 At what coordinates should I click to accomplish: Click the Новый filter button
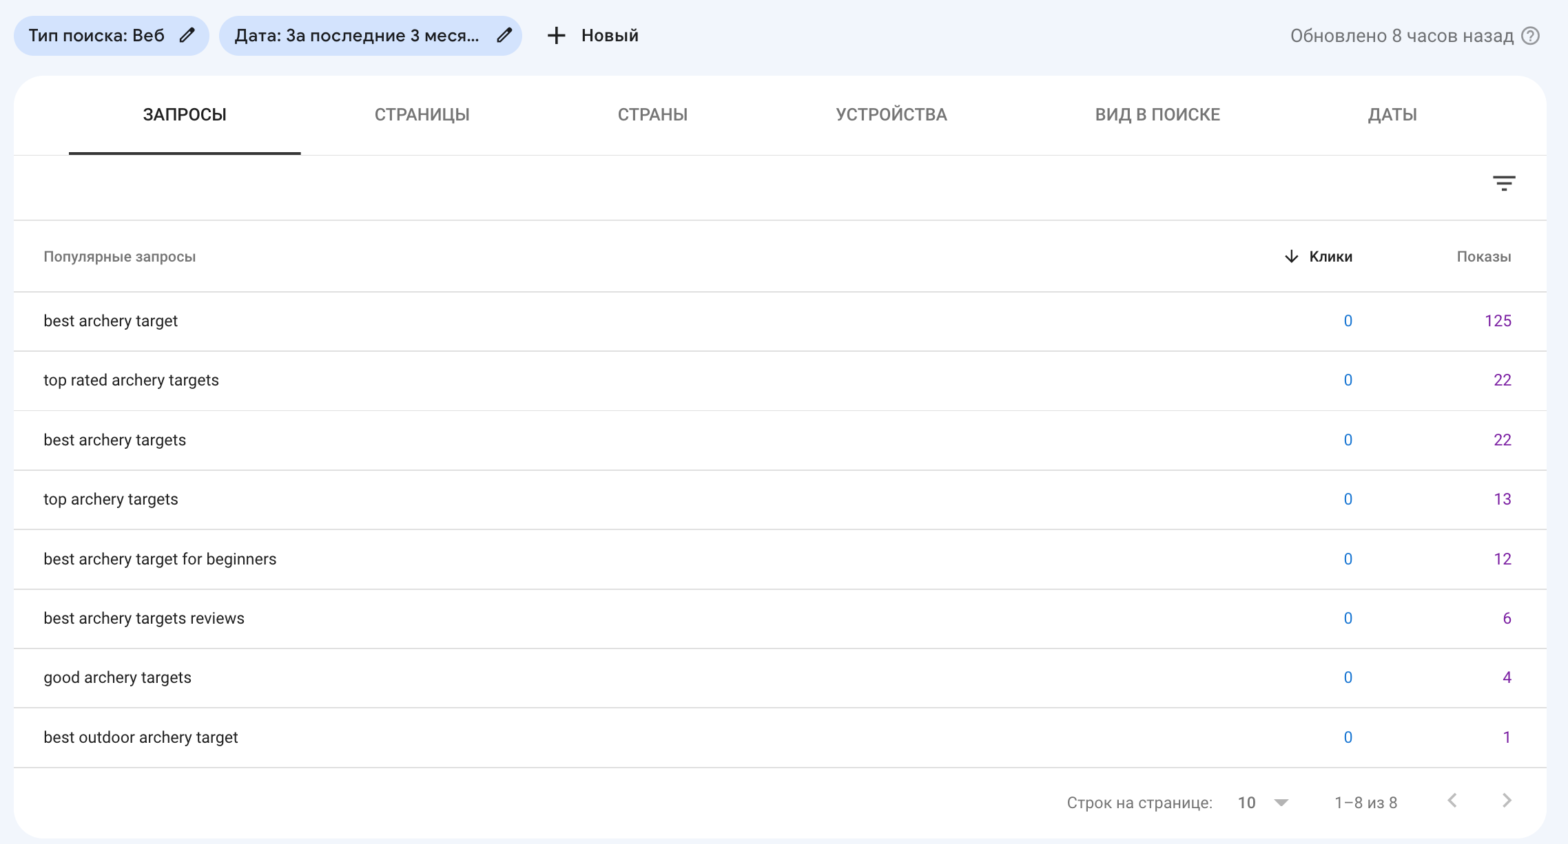609,36
